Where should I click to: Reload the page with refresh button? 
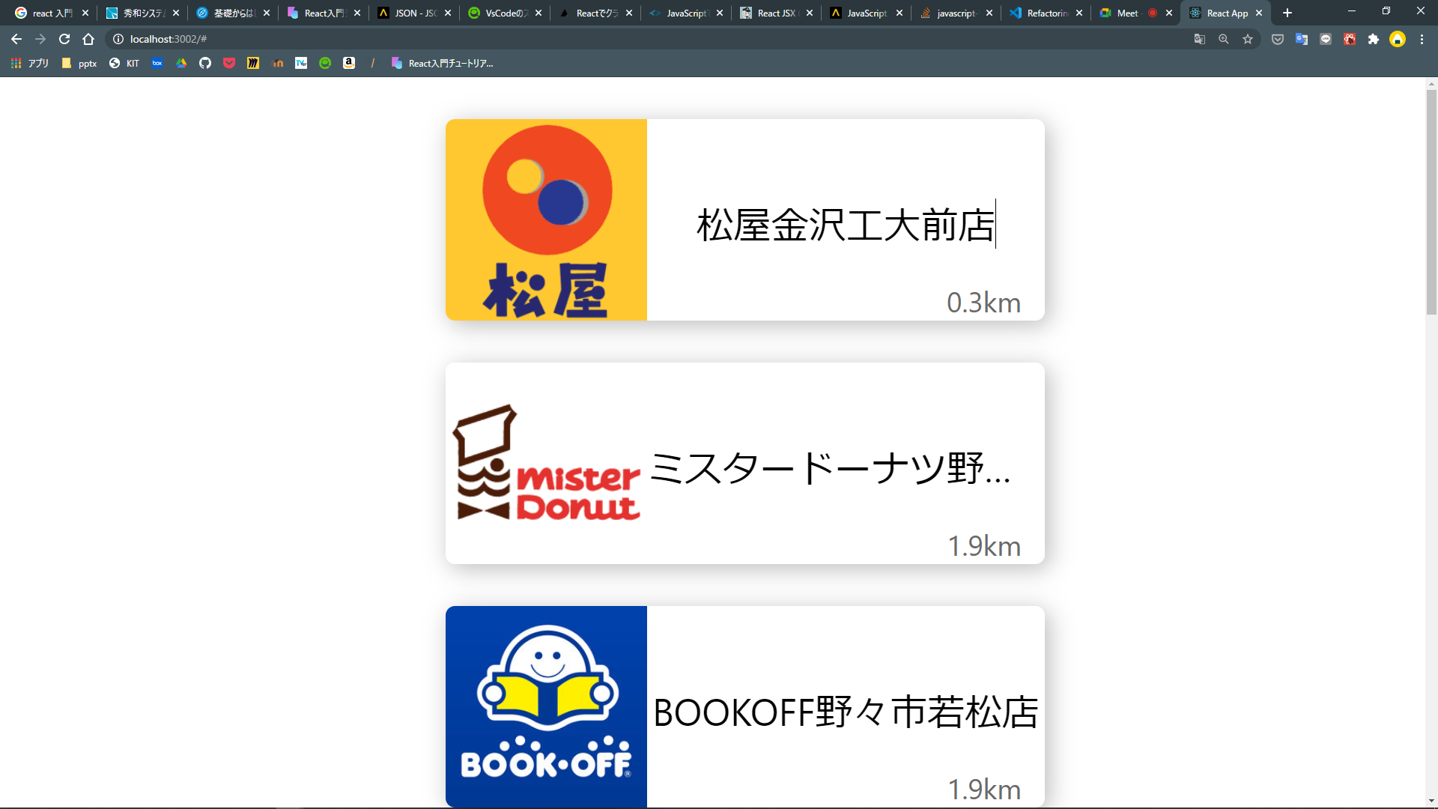point(64,39)
